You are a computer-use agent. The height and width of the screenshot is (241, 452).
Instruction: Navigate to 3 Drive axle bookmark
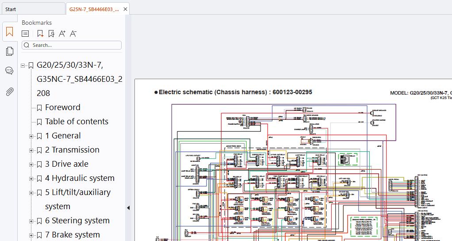67,164
